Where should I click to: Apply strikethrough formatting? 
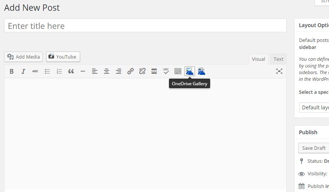click(35, 72)
